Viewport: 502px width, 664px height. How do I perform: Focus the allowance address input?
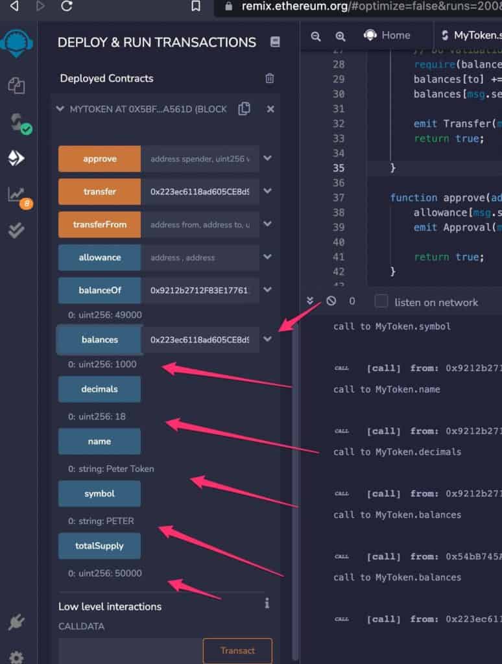click(200, 257)
